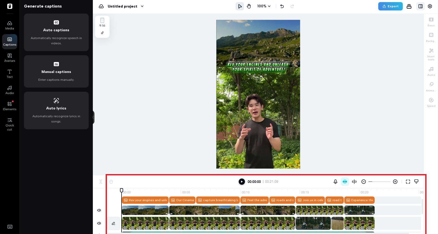Choose Manual captions option

[56, 71]
